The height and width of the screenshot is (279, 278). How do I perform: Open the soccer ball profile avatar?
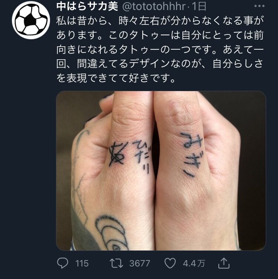[31, 20]
